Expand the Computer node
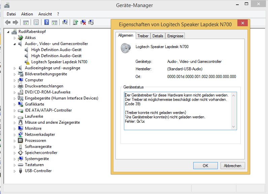 (15, 80)
